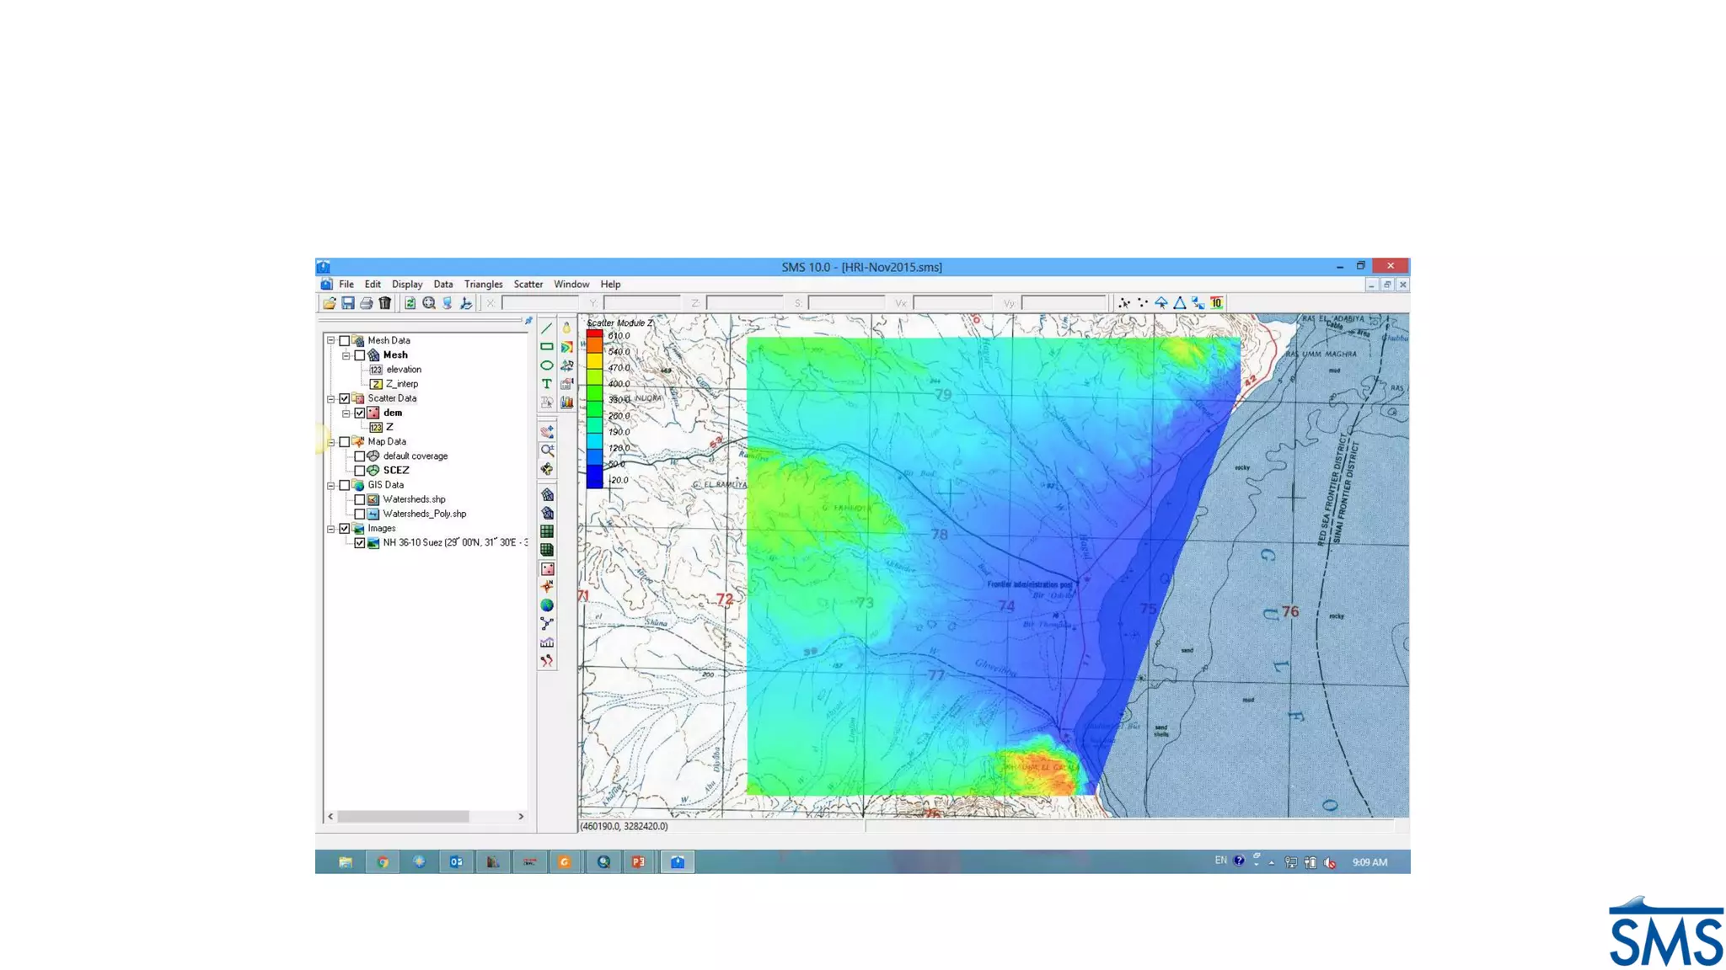Select the Create Text tool
This screenshot has width=1726, height=970.
point(547,384)
